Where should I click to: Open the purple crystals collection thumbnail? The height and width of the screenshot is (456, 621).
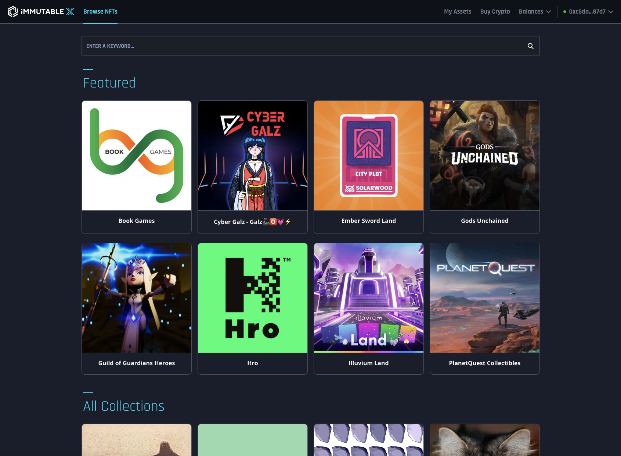click(x=369, y=440)
